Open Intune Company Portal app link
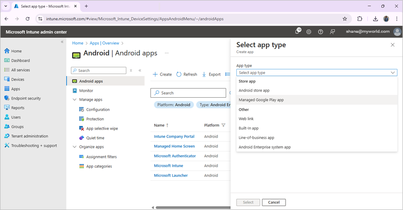This screenshot has height=210, width=403. [174, 136]
